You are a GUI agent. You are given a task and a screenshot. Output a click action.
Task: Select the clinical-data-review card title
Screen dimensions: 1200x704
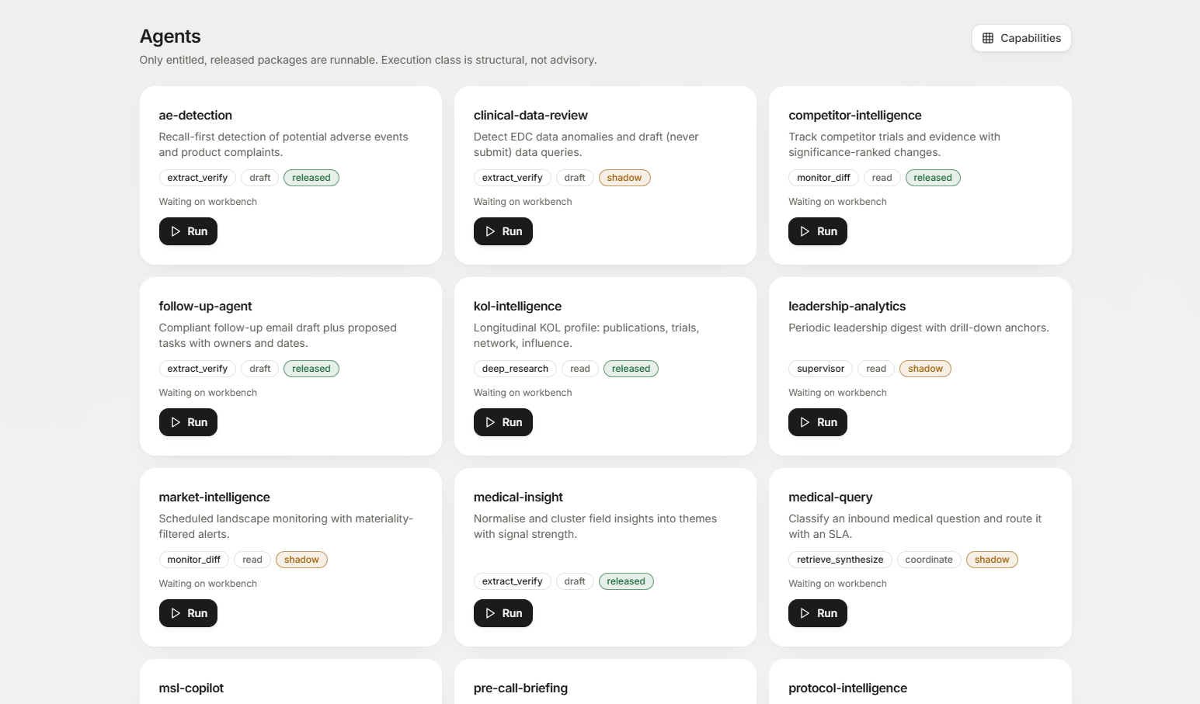point(530,115)
